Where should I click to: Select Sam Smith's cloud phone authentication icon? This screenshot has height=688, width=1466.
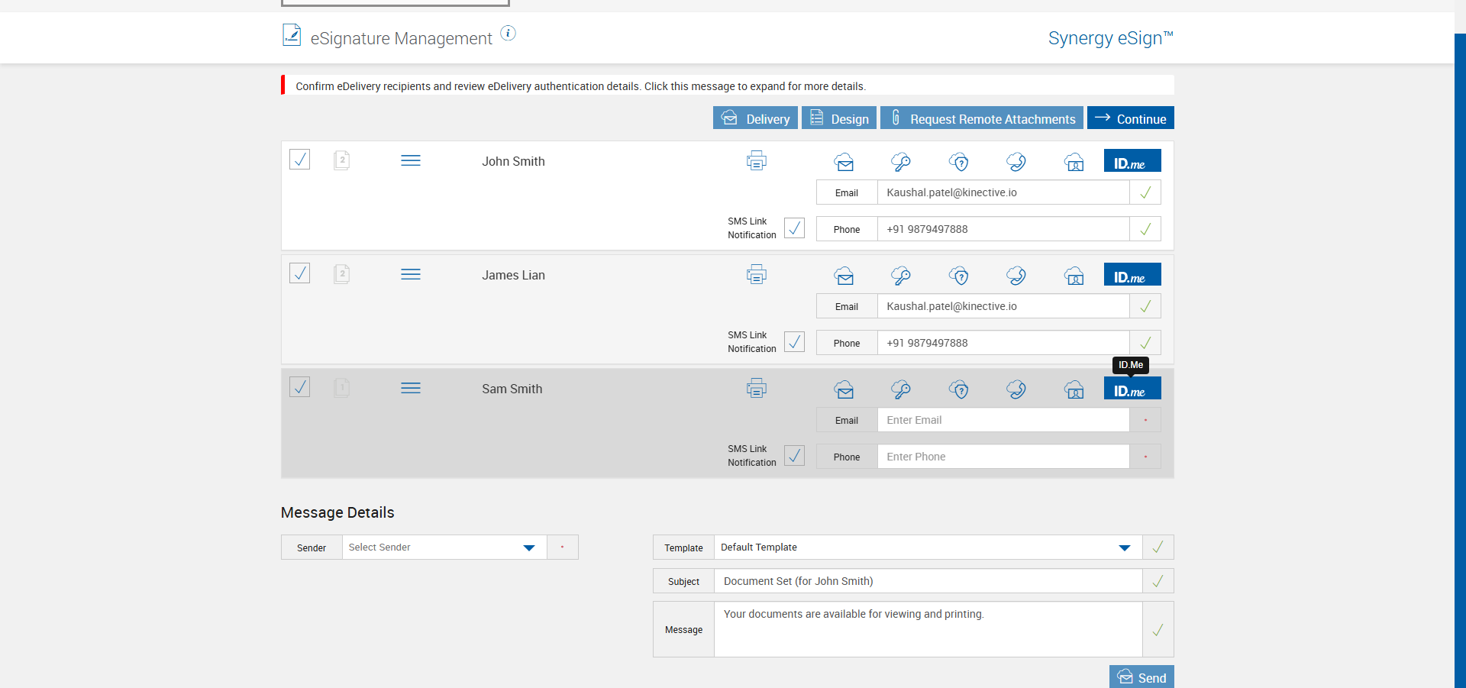pyautogui.click(x=1016, y=389)
